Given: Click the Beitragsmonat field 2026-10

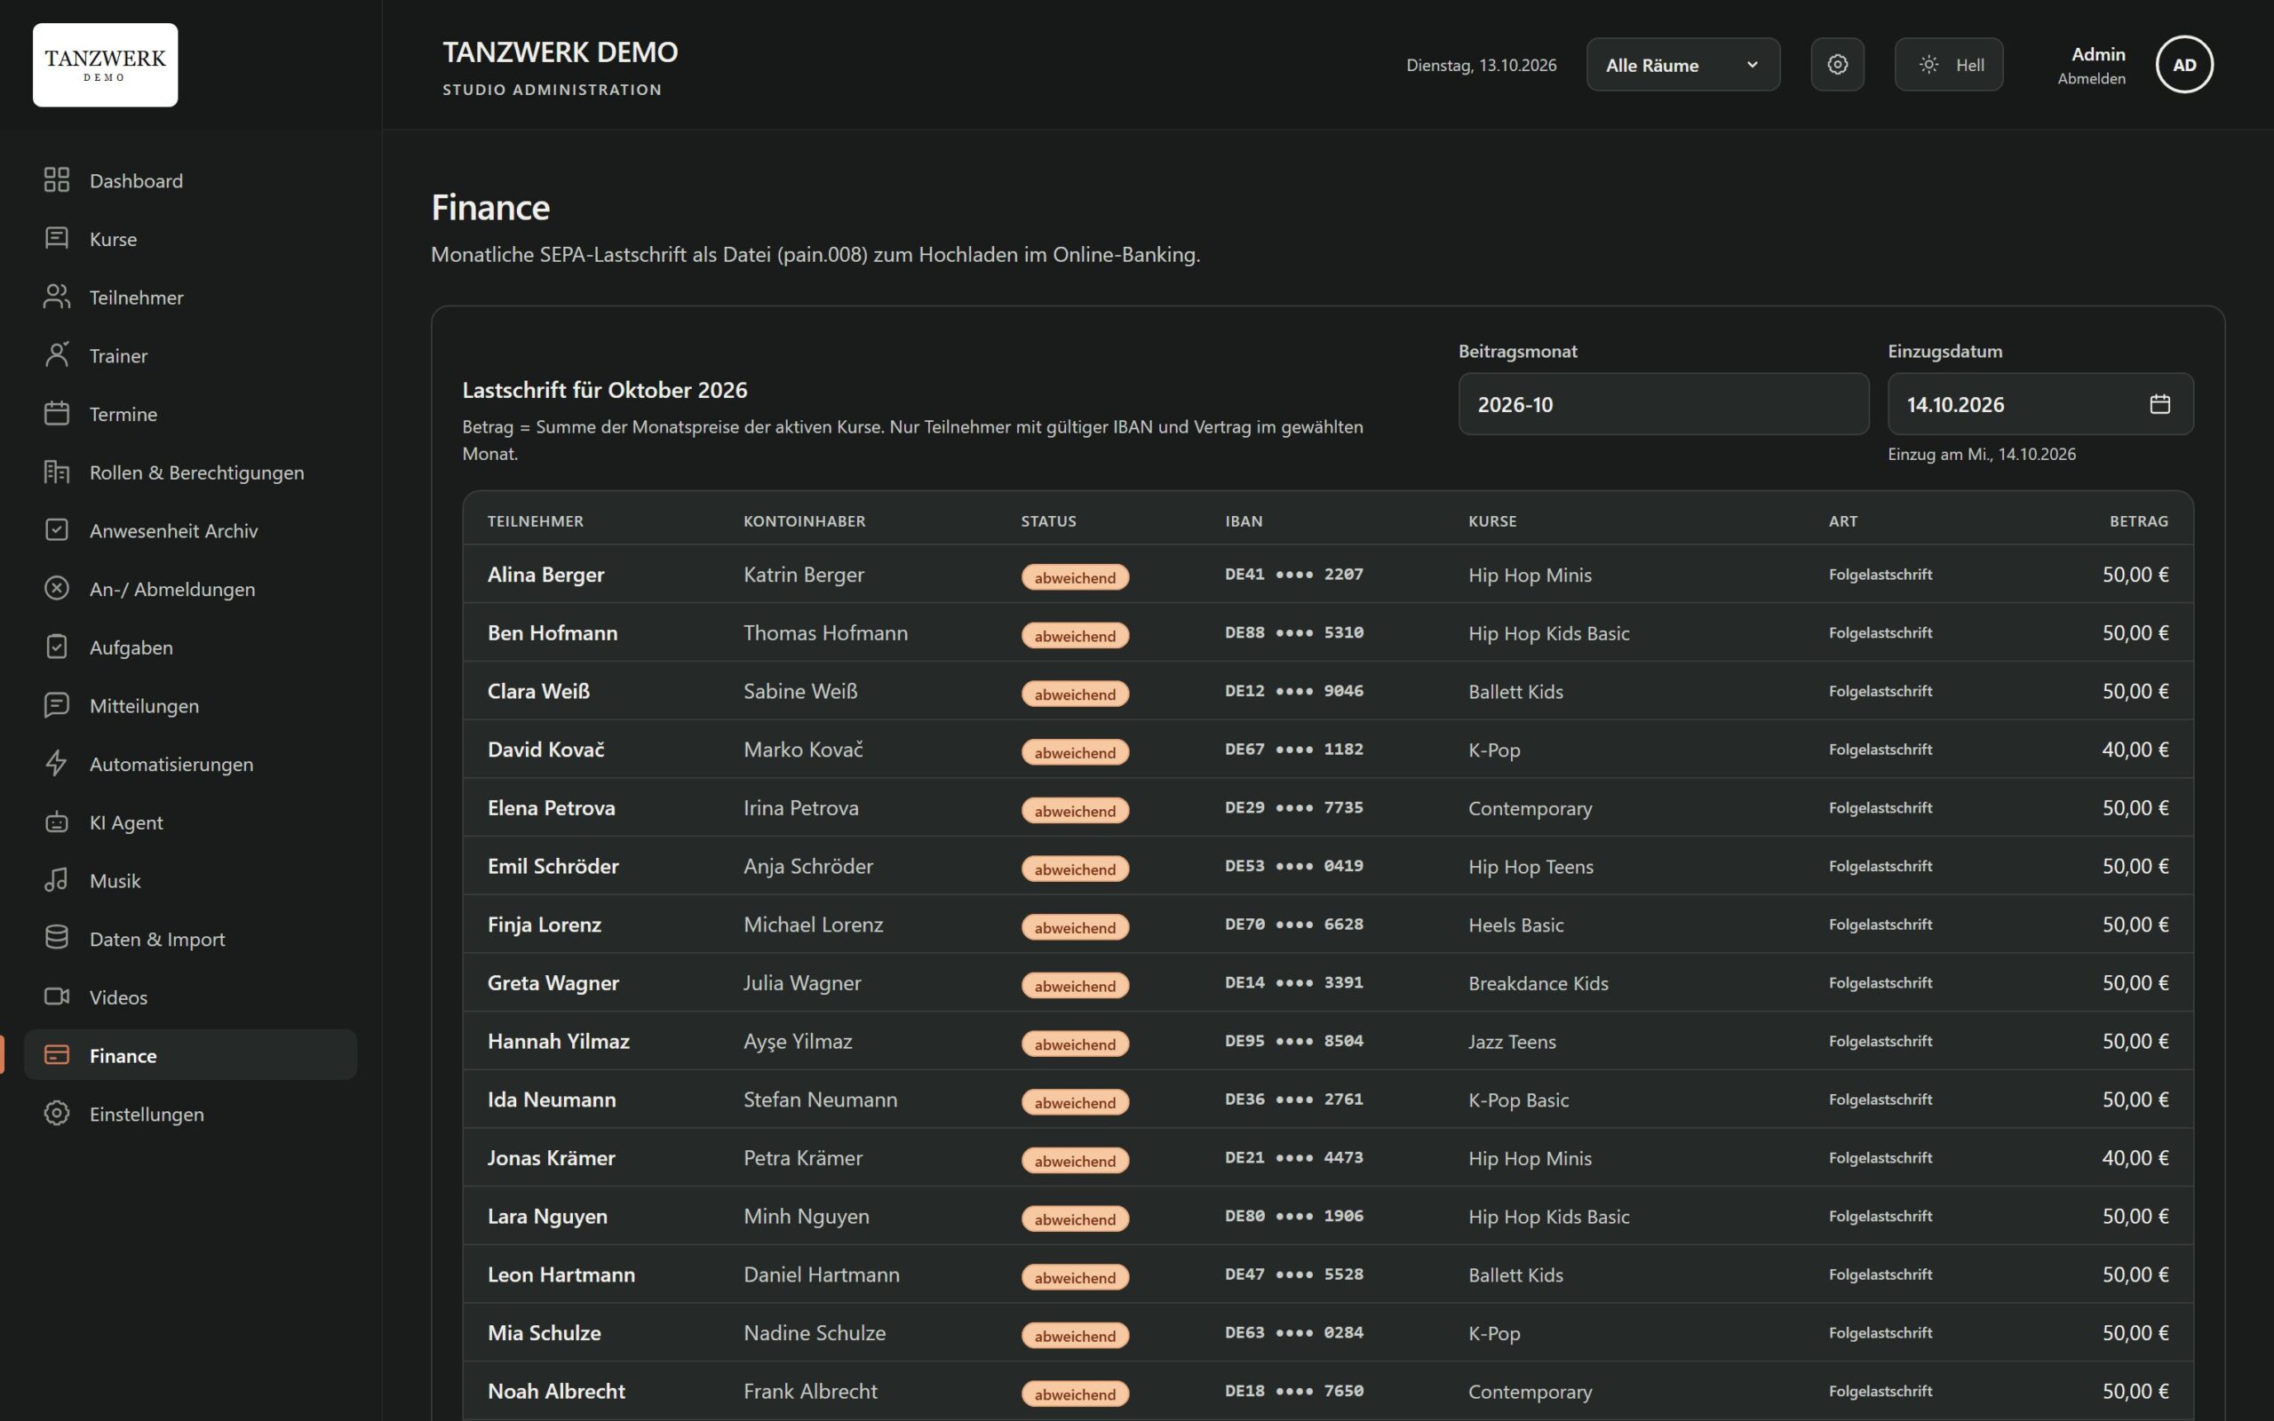Looking at the screenshot, I should click(x=1663, y=404).
